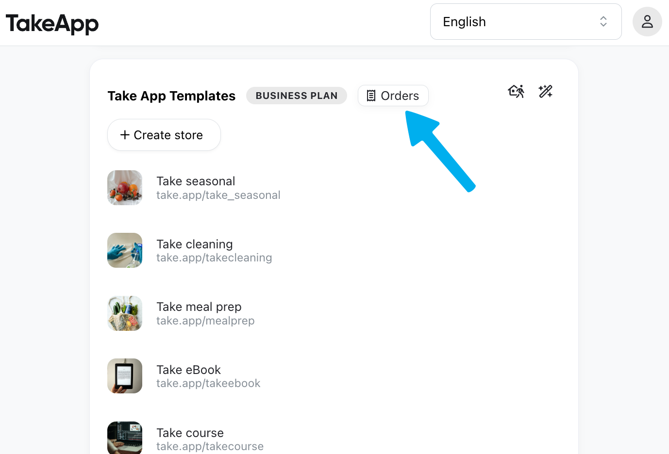Click the house with person icon

point(516,91)
